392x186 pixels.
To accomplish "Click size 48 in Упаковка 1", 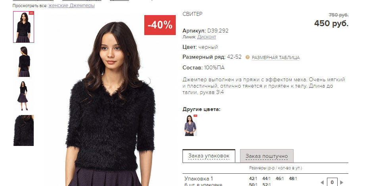I will pos(293,179).
